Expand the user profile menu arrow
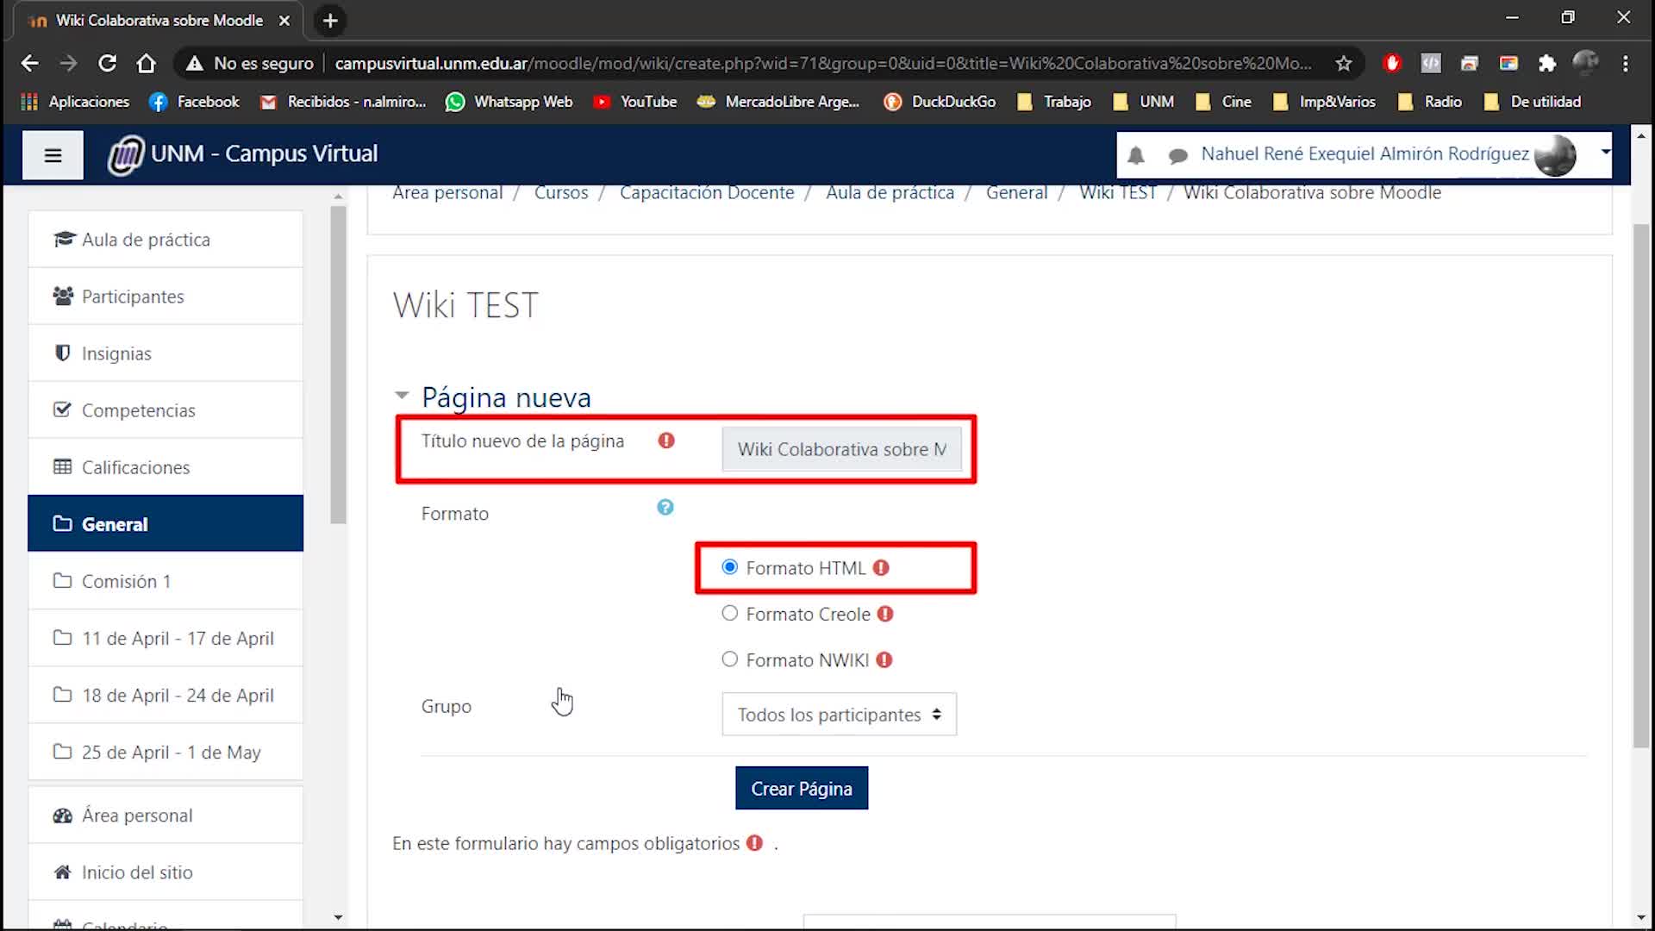This screenshot has height=931, width=1655. 1605,152
